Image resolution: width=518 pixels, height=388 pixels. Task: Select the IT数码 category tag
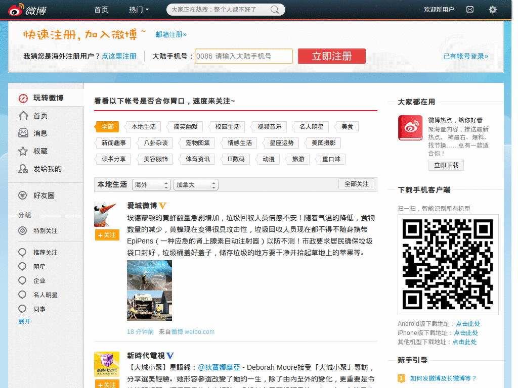pos(236,159)
